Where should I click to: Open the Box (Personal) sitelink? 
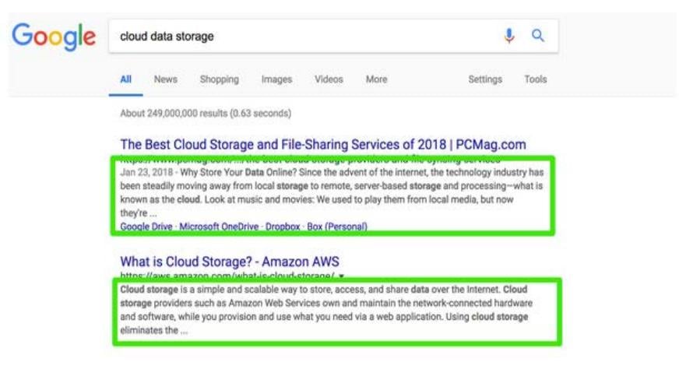click(x=337, y=227)
